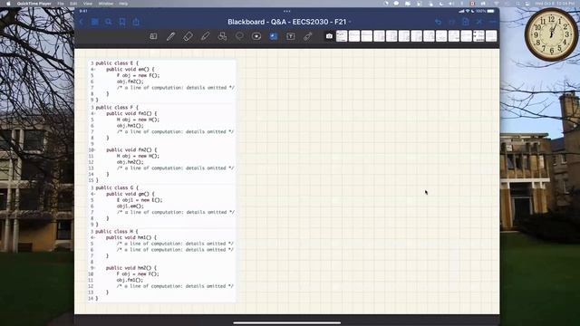Select the highlighted Image tool
Viewport: 580px width, 326px height.
click(x=274, y=36)
